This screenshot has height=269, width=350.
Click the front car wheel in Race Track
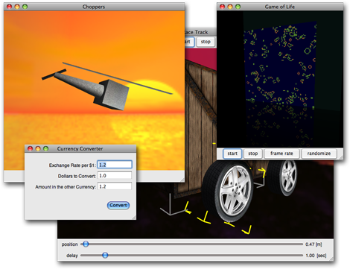point(228,192)
